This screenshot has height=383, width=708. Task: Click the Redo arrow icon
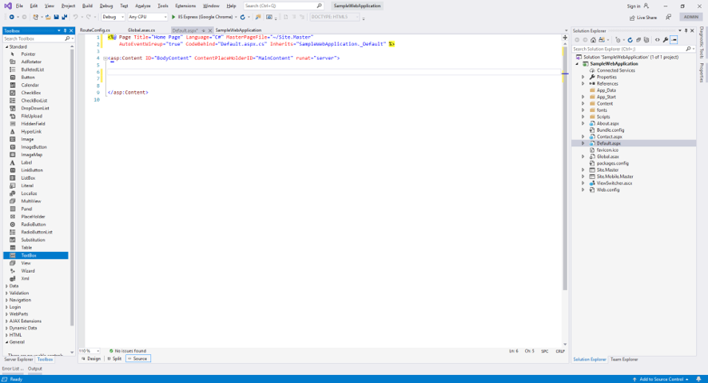tap(89, 17)
